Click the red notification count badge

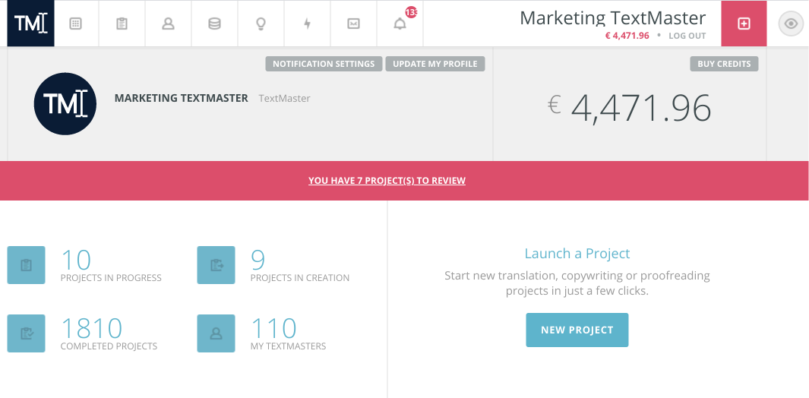click(x=411, y=12)
